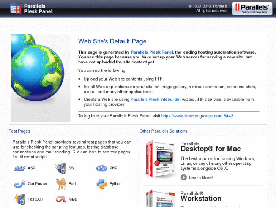
Task: Click the Python text label
Action: 115,184
